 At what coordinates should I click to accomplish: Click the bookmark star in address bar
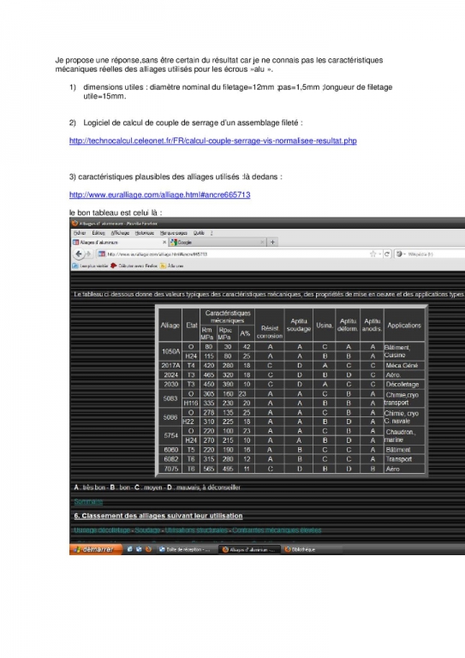[x=373, y=254]
